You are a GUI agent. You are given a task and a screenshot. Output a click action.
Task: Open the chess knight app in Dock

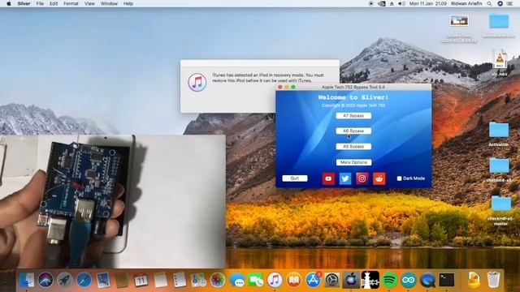[370, 280]
